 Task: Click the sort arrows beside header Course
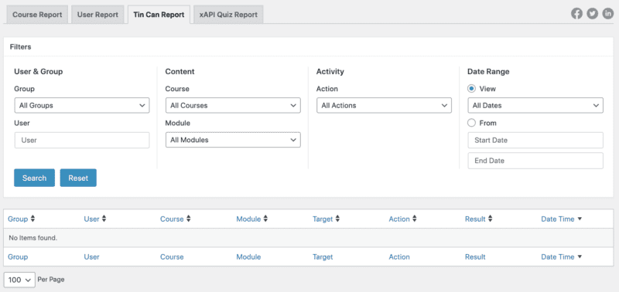[189, 219]
